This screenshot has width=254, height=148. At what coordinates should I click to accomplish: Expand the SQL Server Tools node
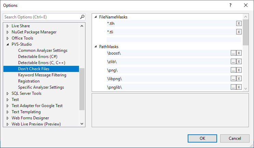[8, 93]
